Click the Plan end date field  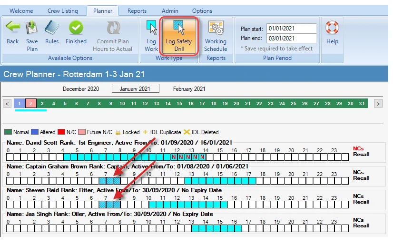(291, 38)
